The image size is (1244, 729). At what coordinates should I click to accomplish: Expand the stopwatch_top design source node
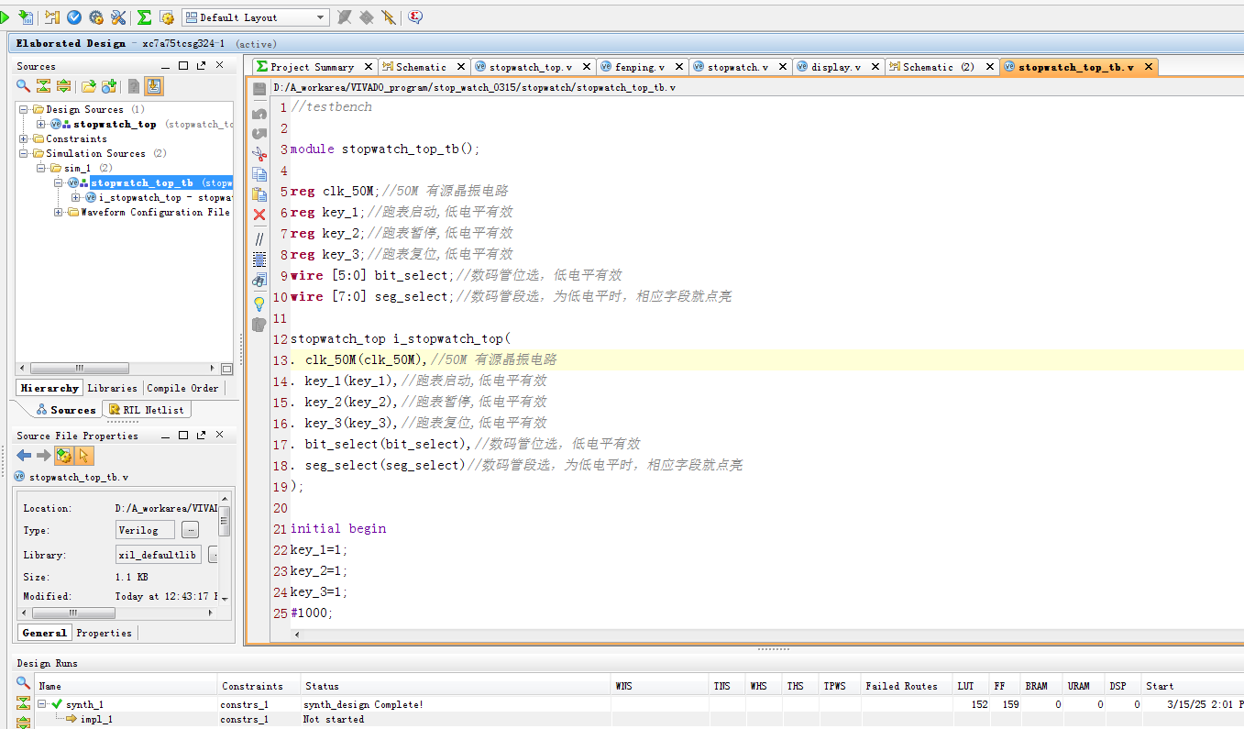pyautogui.click(x=41, y=125)
